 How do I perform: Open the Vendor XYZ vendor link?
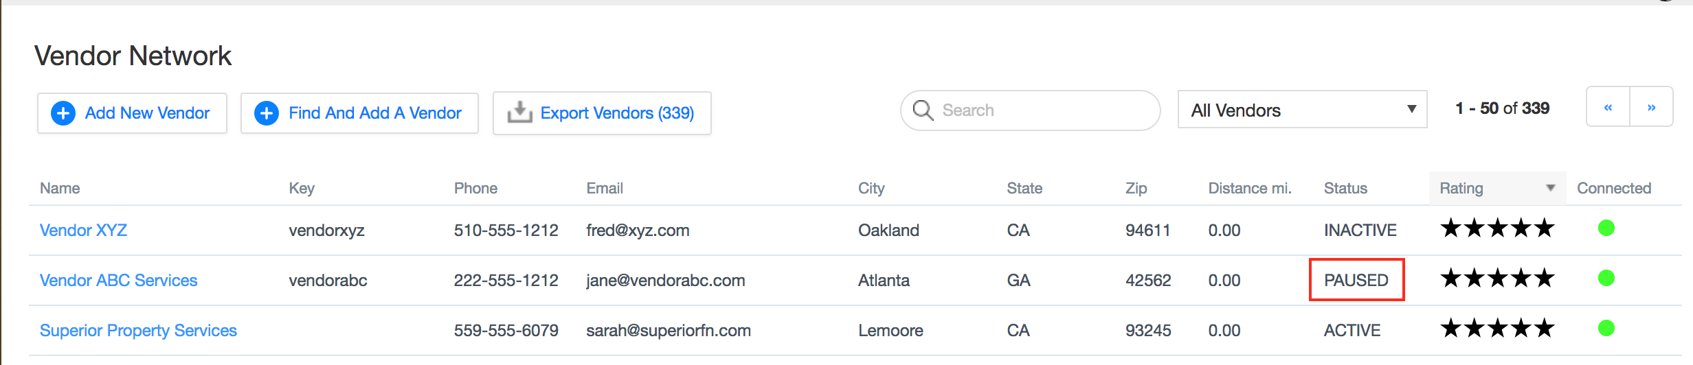83,231
